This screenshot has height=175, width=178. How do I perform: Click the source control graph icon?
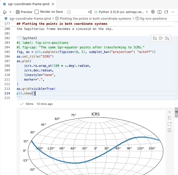click(x=90, y=12)
